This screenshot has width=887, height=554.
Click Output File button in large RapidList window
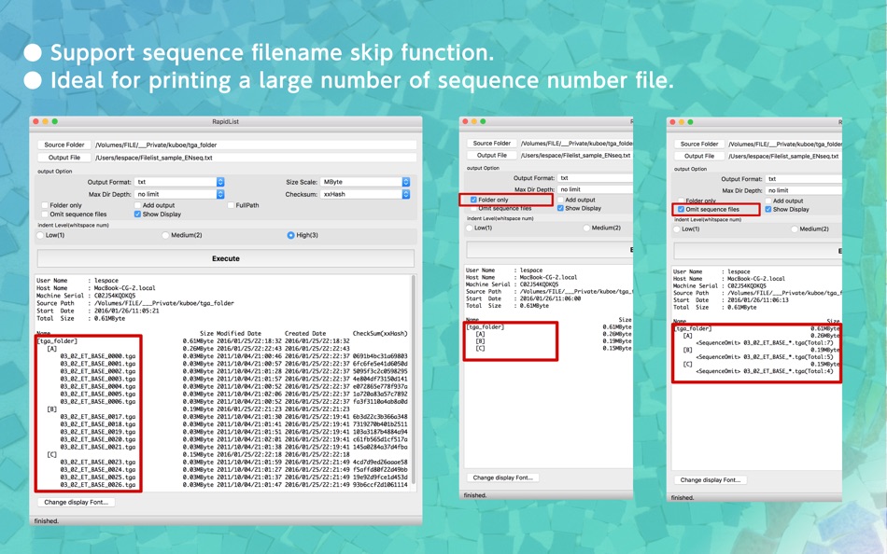pos(63,158)
